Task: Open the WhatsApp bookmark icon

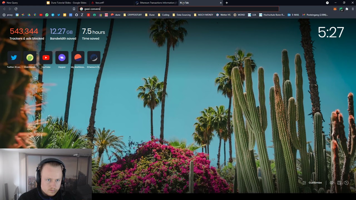Action: 47,15
